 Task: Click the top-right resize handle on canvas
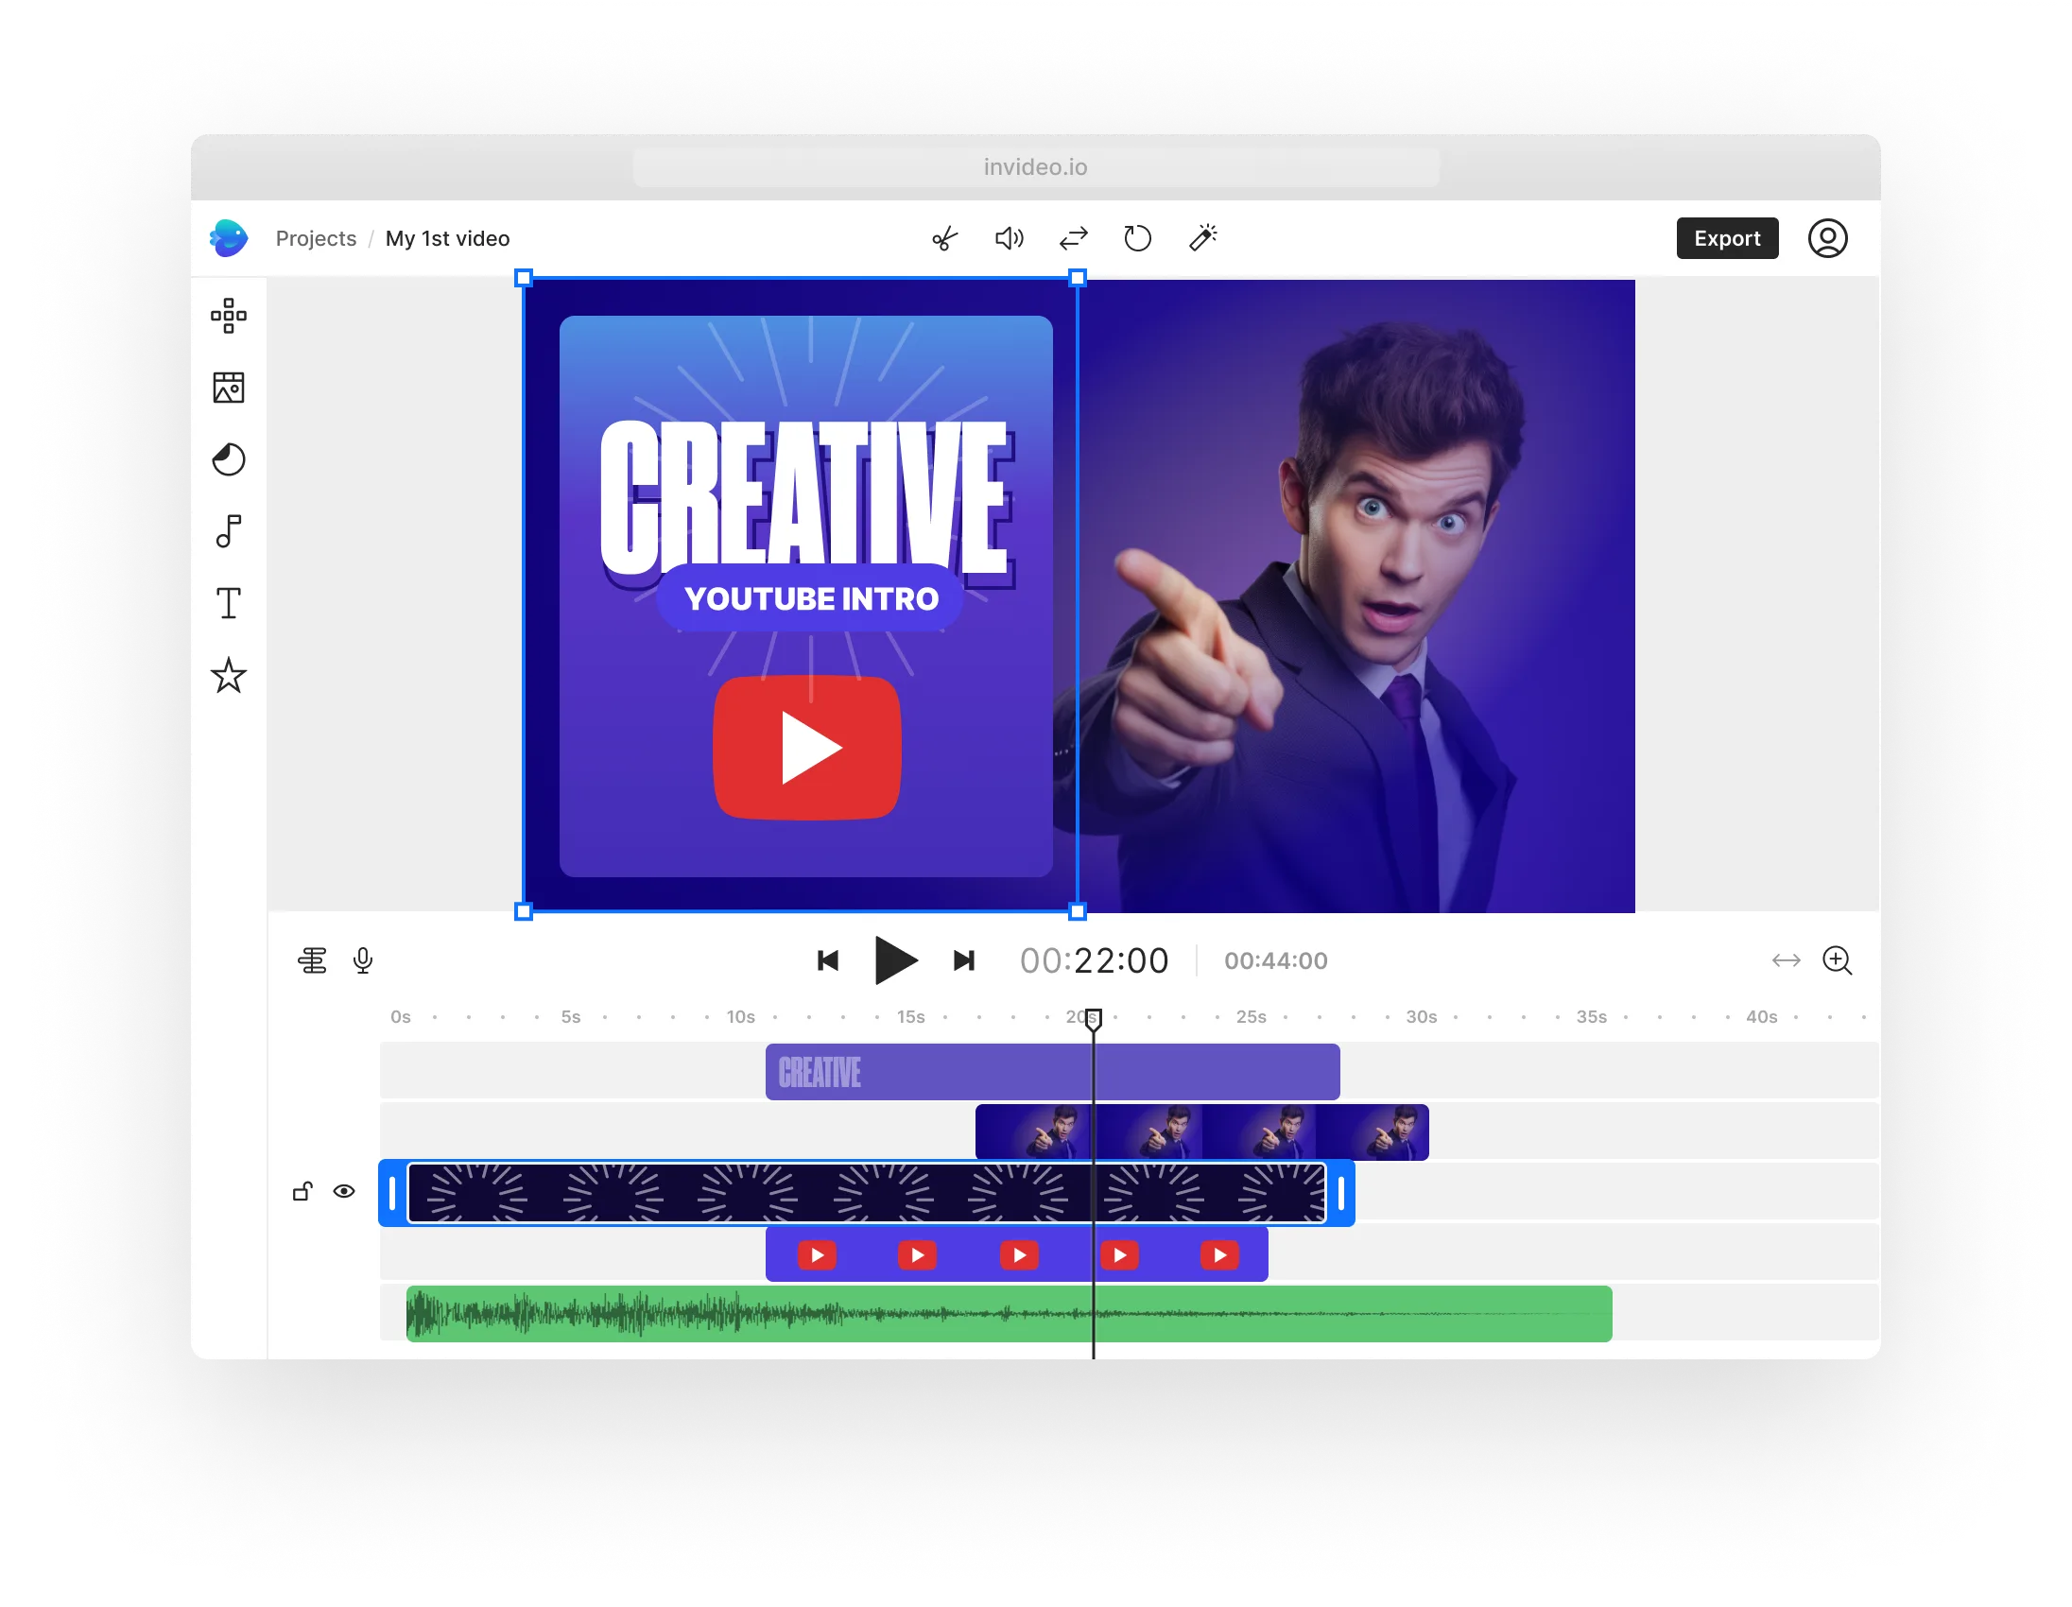point(1078,278)
